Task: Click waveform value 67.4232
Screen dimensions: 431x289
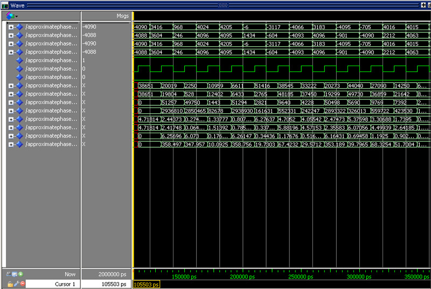Action: pos(288,144)
